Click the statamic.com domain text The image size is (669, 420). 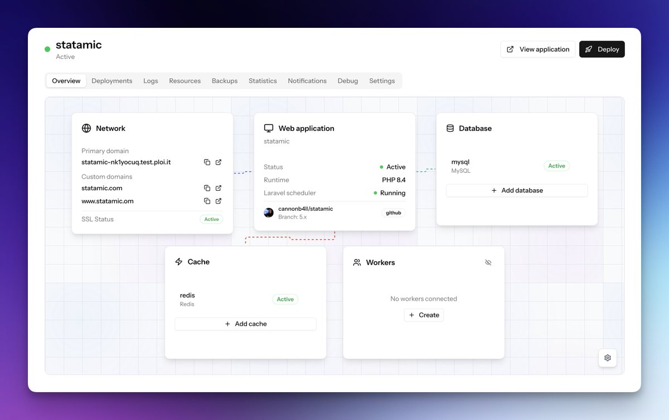tap(102, 188)
